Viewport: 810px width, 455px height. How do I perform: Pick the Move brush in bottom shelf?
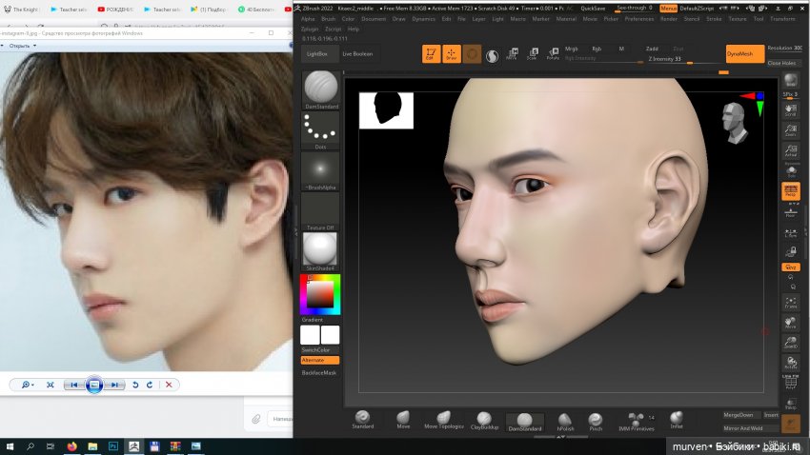(403, 420)
